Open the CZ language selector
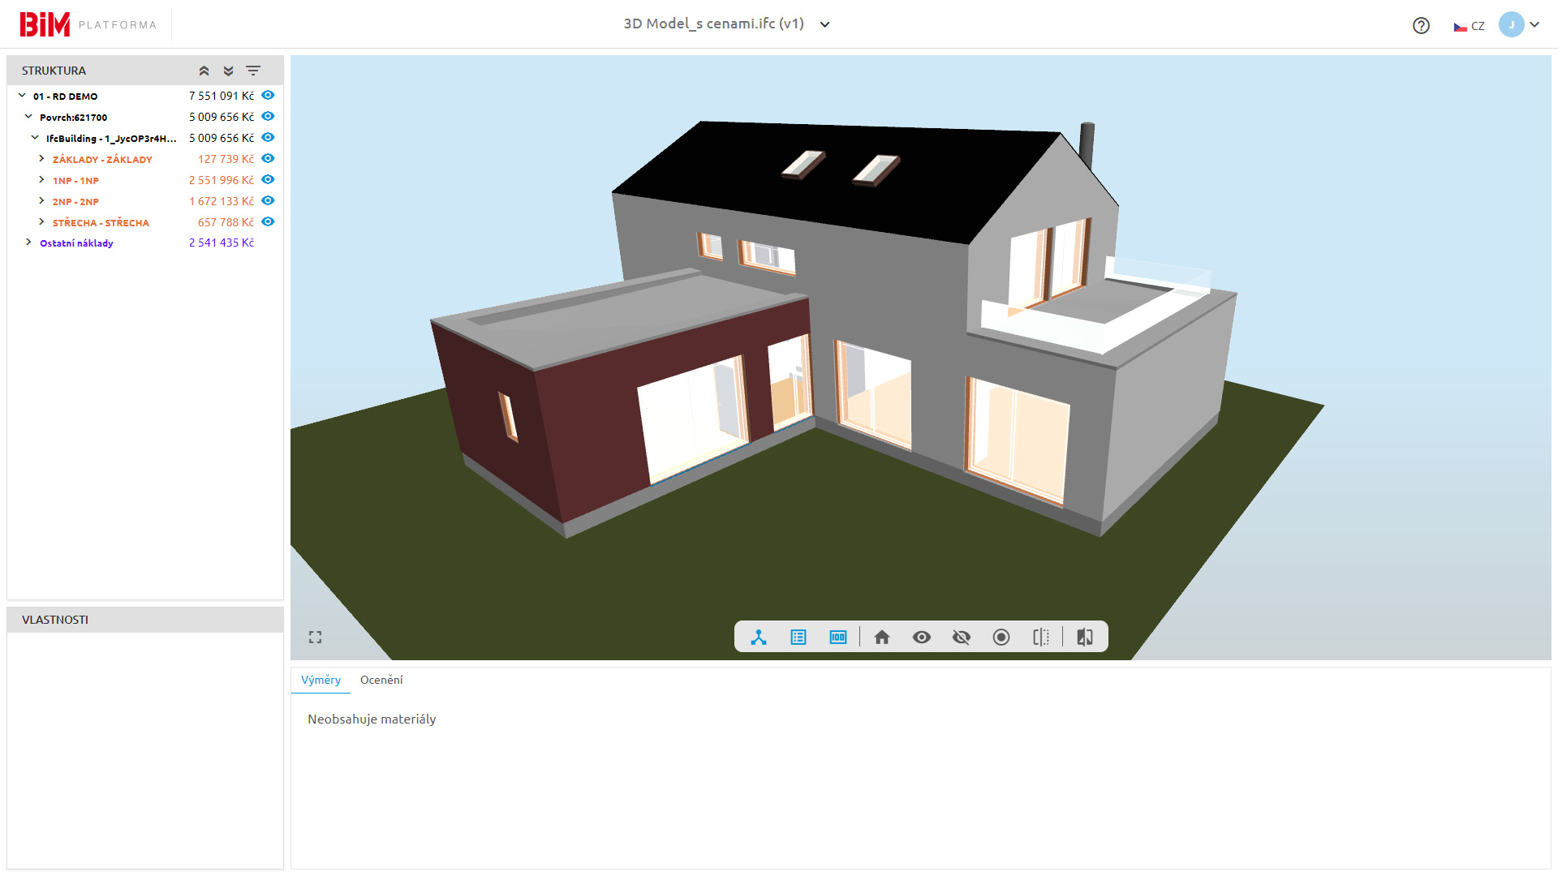Viewport: 1558px width, 876px height. (x=1470, y=26)
